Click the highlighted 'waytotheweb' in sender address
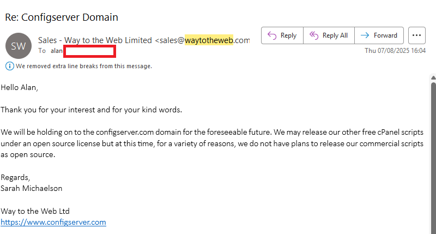 (x=209, y=40)
